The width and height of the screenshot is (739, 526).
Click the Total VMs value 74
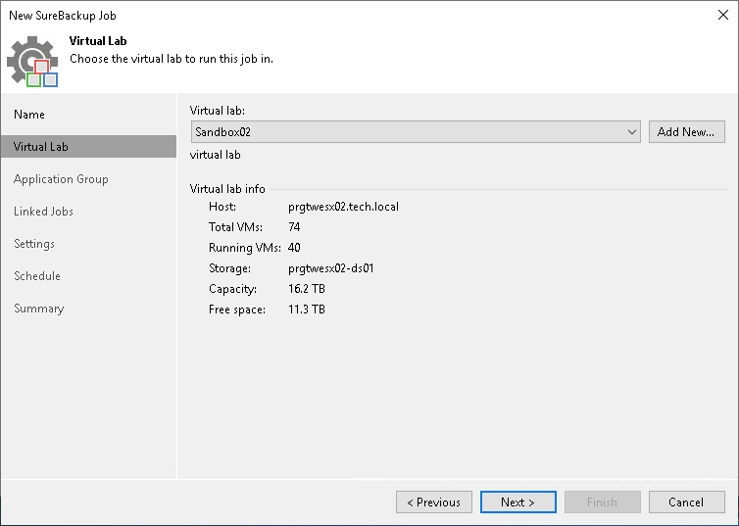tap(294, 227)
